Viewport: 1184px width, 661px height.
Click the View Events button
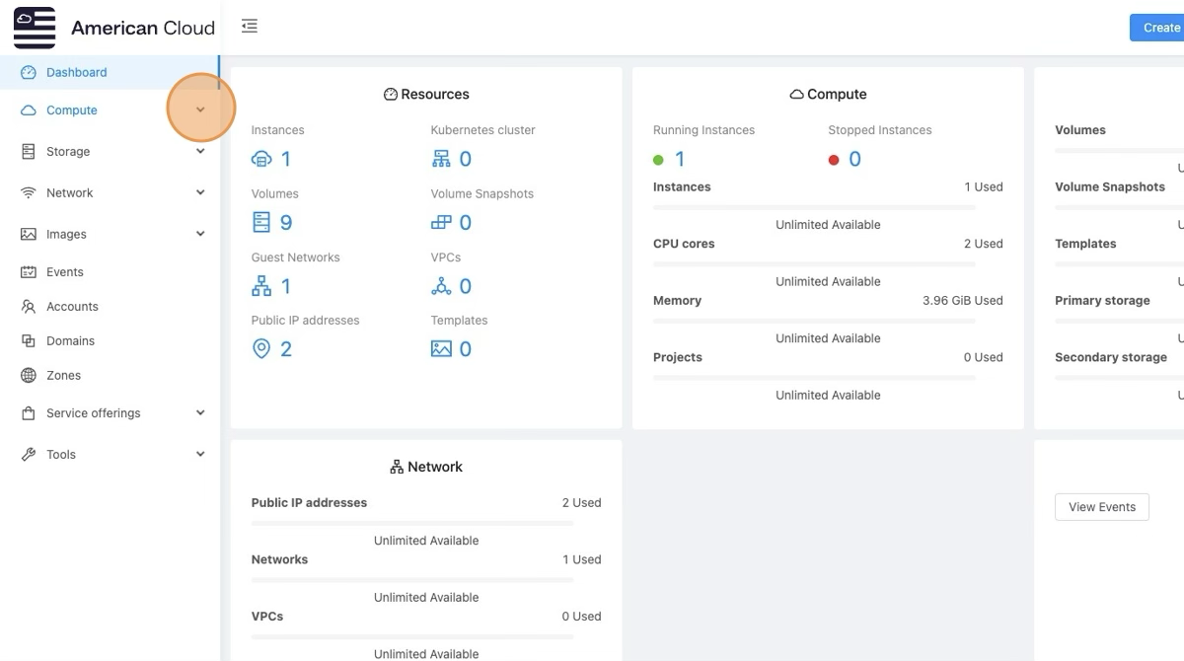(x=1101, y=507)
